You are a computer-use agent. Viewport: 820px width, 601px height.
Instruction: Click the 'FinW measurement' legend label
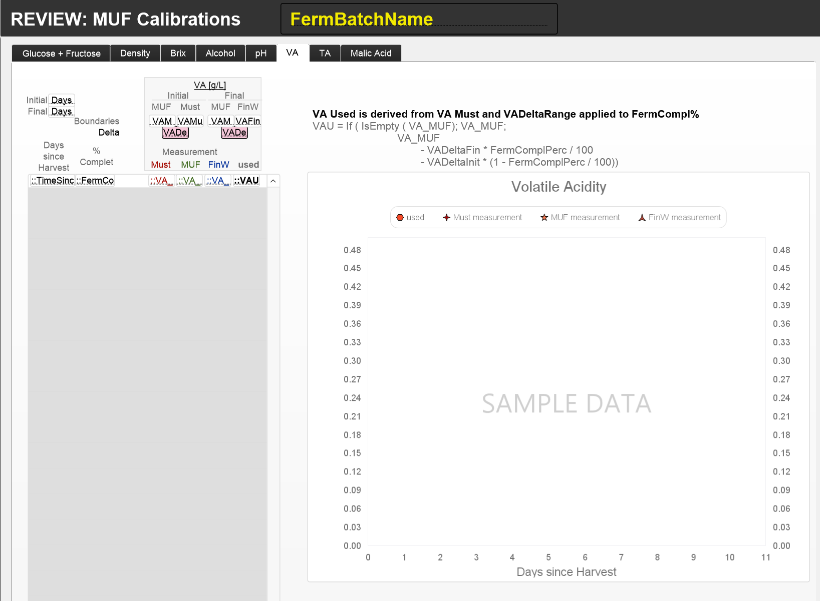pyautogui.click(x=684, y=218)
